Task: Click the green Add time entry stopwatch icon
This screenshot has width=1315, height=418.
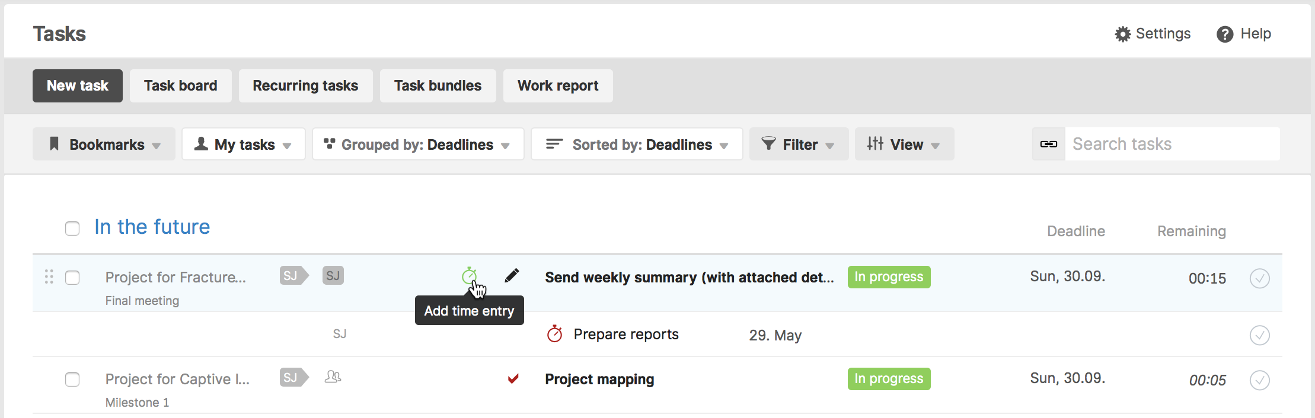Action: click(469, 276)
